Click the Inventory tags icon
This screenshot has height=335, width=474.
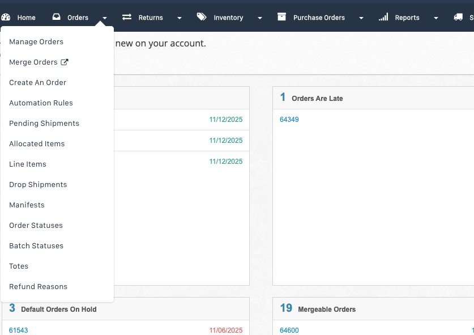pyautogui.click(x=202, y=18)
